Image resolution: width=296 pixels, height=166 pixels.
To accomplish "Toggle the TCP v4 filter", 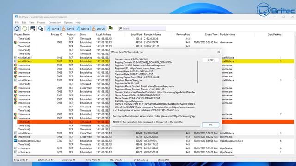I will tap(53, 29).
